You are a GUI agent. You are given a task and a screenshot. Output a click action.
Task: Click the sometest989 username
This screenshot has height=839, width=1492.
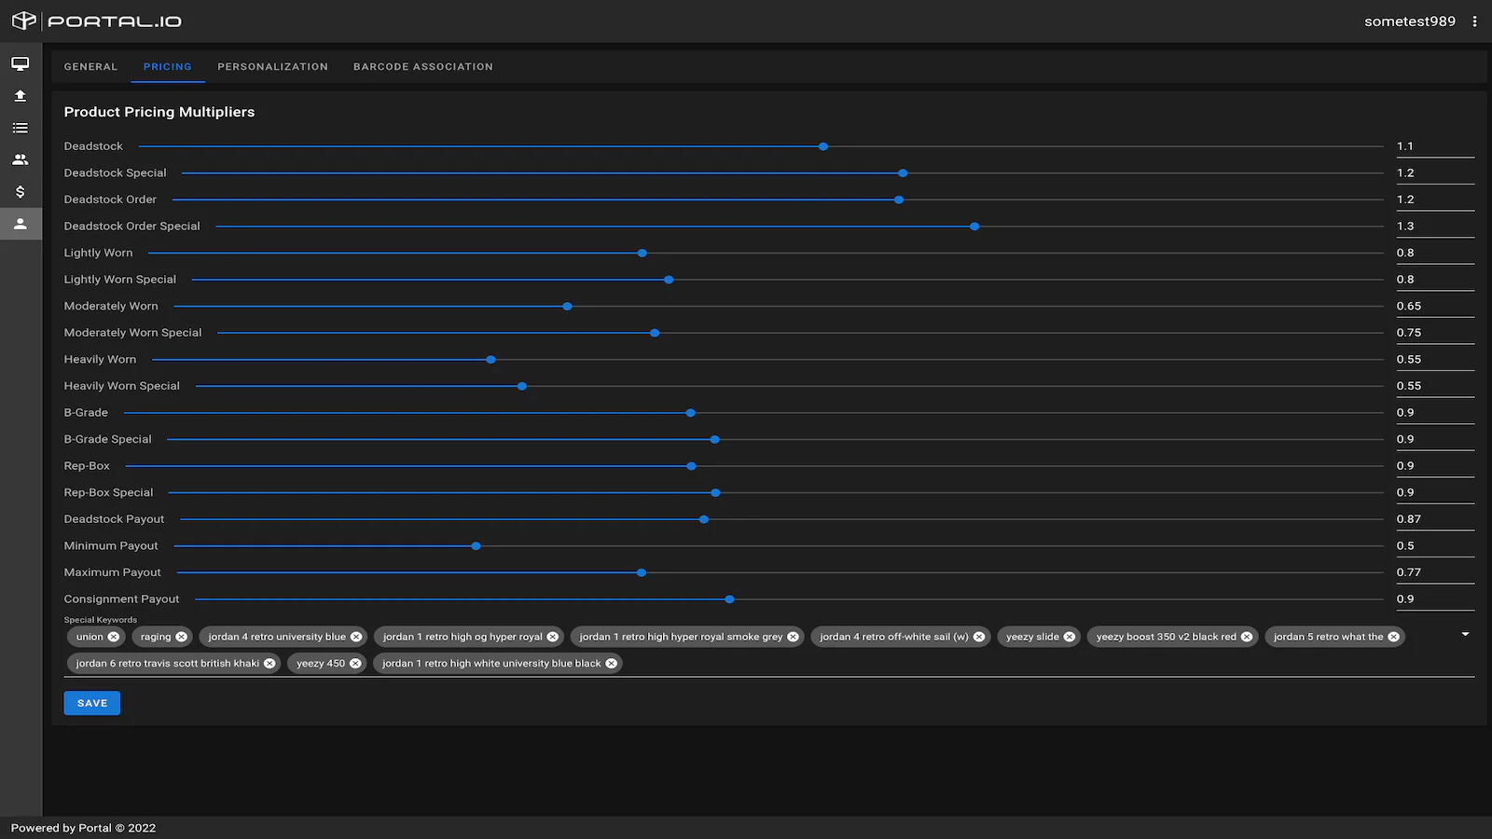1410,21
